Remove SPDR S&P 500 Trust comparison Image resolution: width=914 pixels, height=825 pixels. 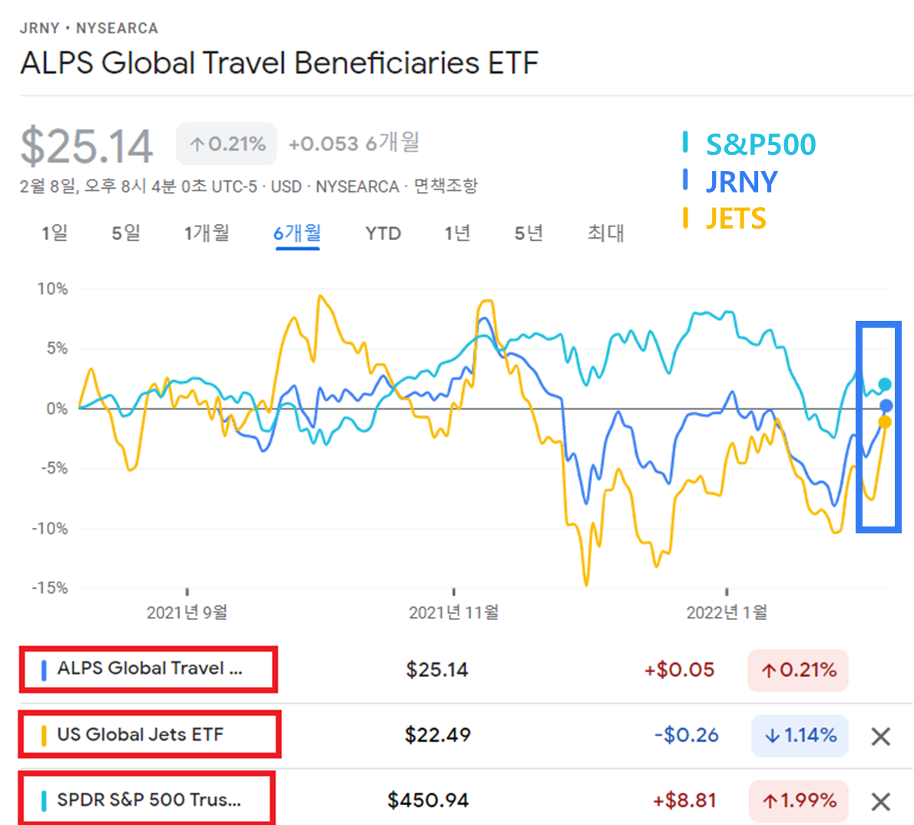(x=881, y=802)
